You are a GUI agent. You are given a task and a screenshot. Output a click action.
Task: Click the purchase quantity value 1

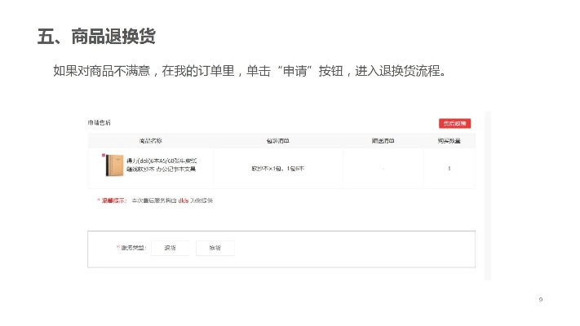449,169
